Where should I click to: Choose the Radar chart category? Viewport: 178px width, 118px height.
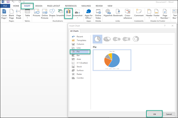[x=80, y=74]
